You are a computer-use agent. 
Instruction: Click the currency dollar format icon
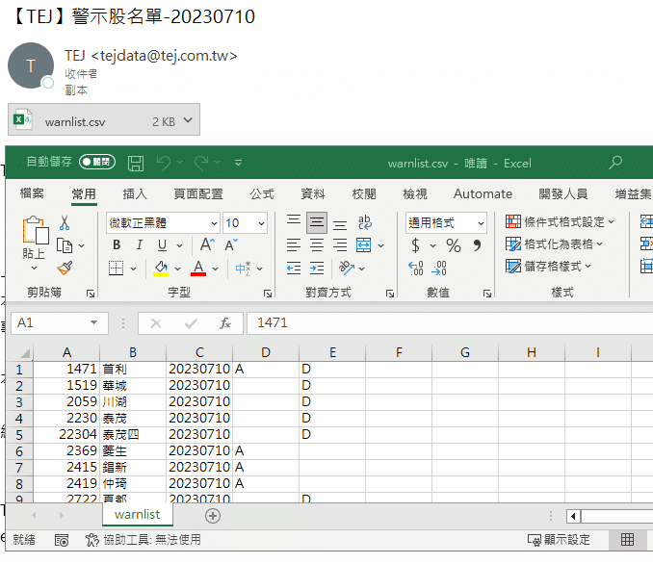tap(416, 246)
